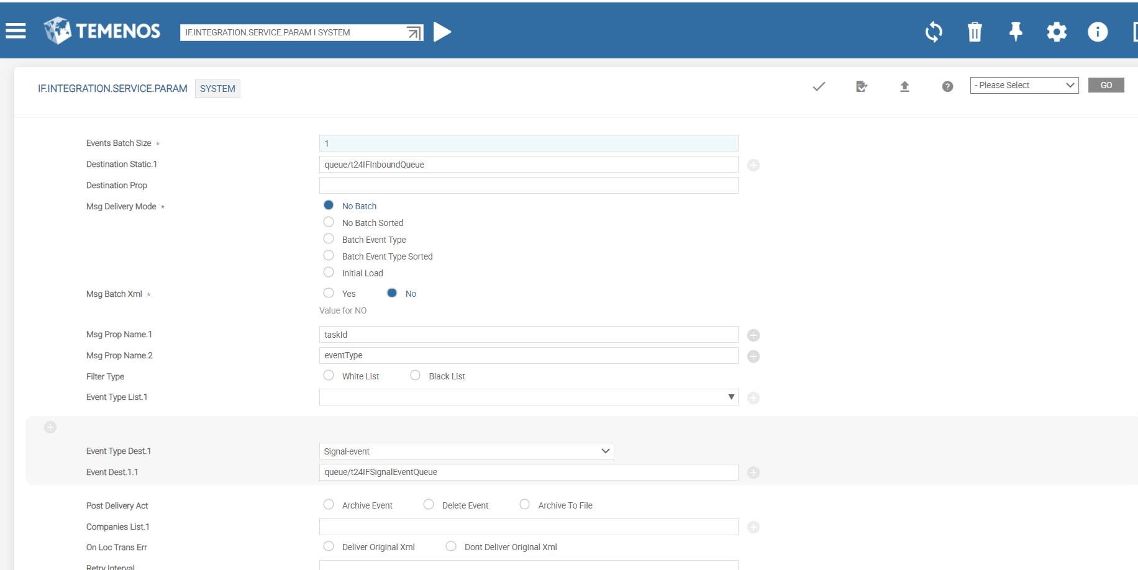Click the refresh sync icon
Viewport: 1138px width, 570px height.
tap(933, 32)
